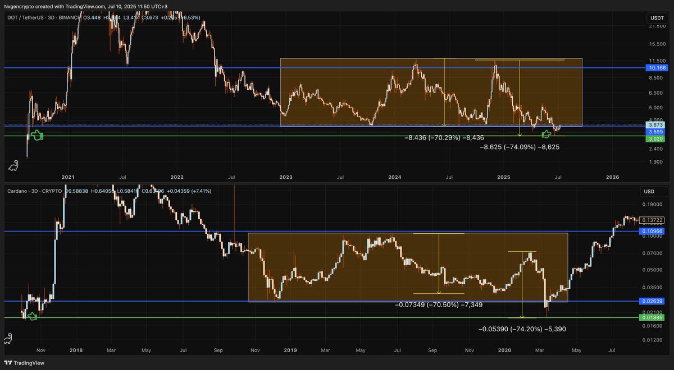Click the green hand pointer near 2021 DOT low

[x=37, y=135]
